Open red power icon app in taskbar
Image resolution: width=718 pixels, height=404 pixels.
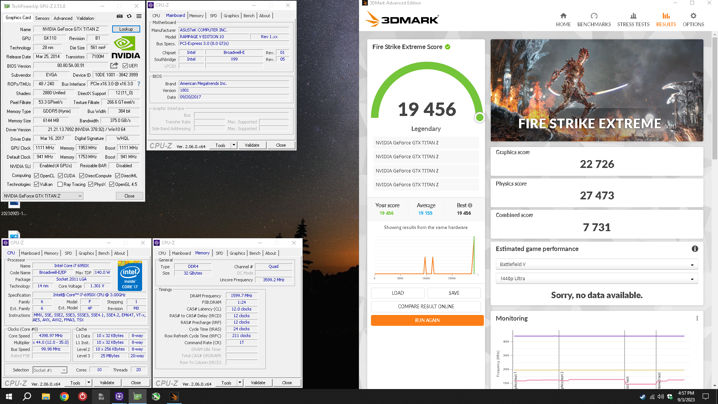83,397
